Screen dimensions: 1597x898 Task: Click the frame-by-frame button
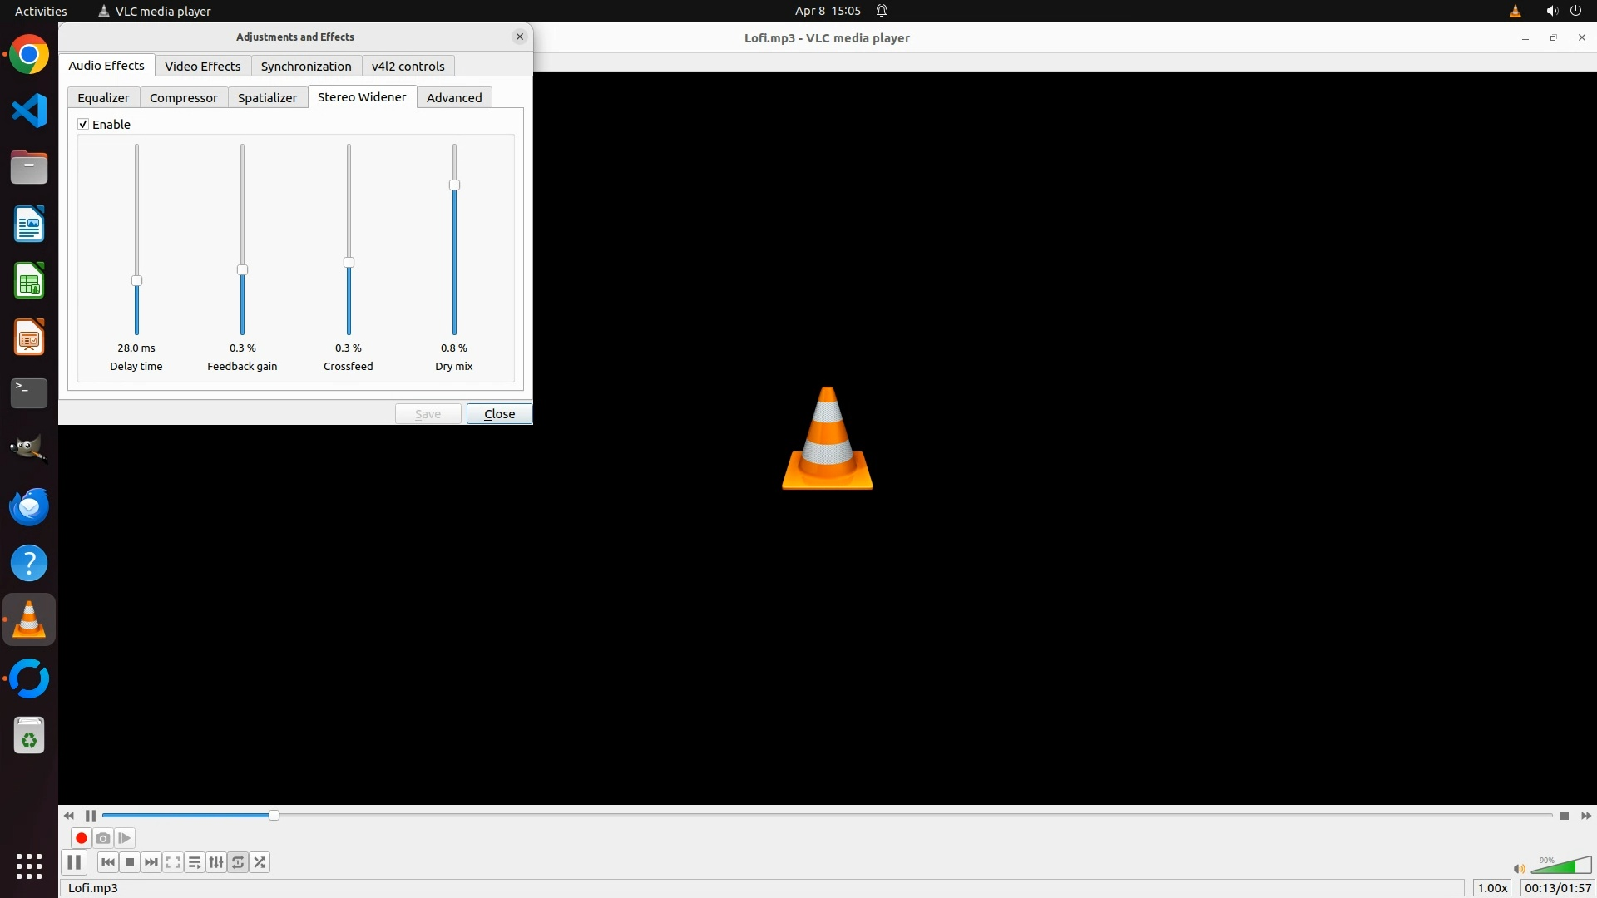click(x=125, y=838)
